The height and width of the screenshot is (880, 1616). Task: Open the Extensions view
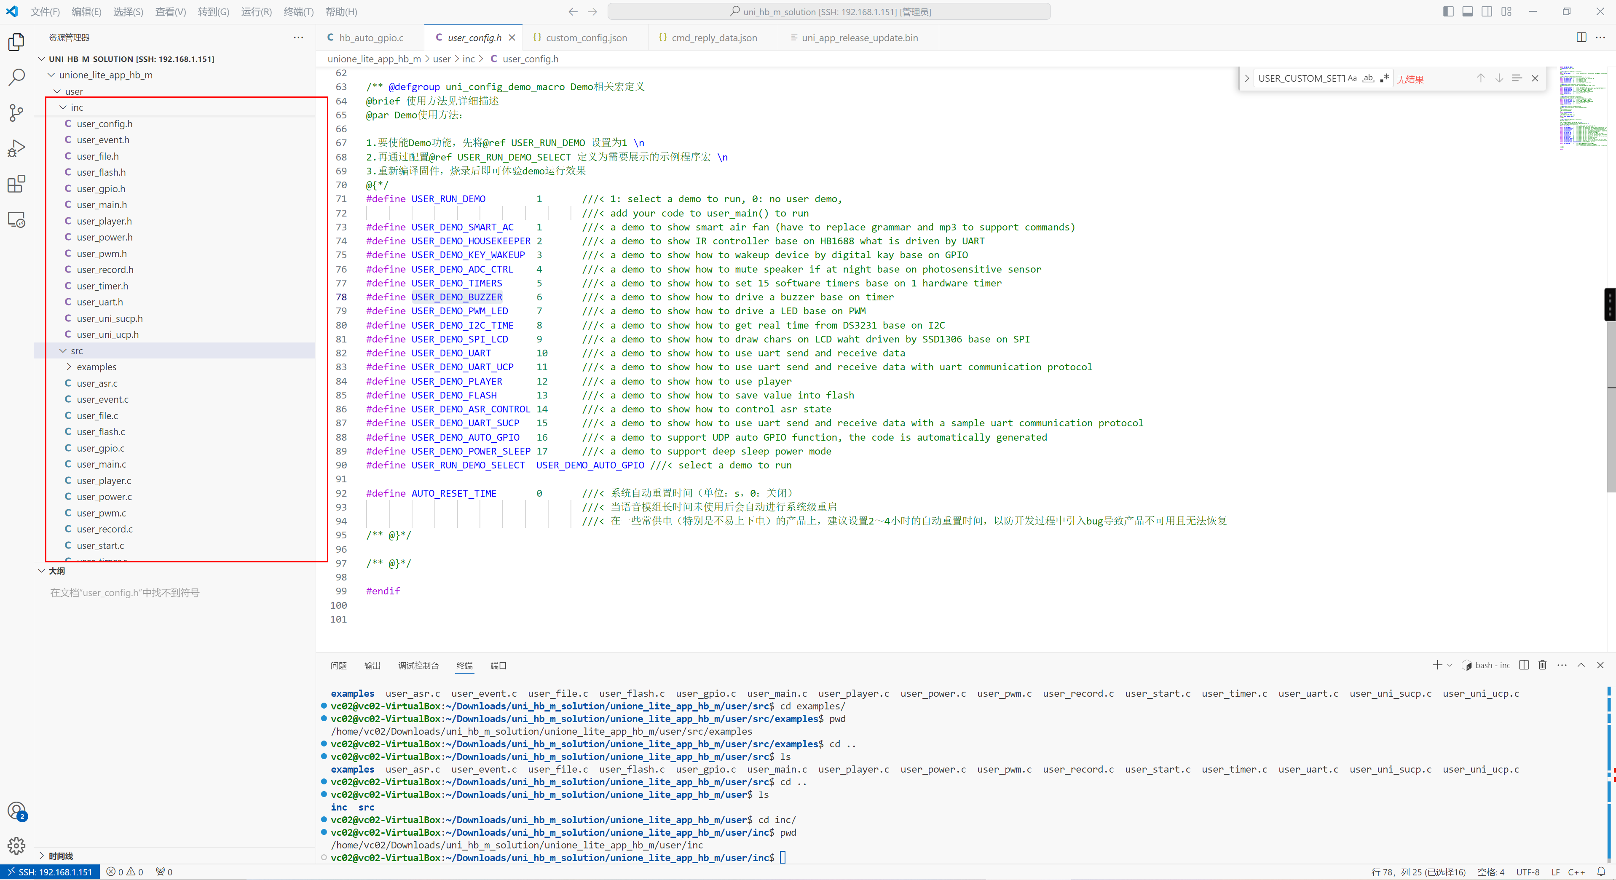point(16,185)
